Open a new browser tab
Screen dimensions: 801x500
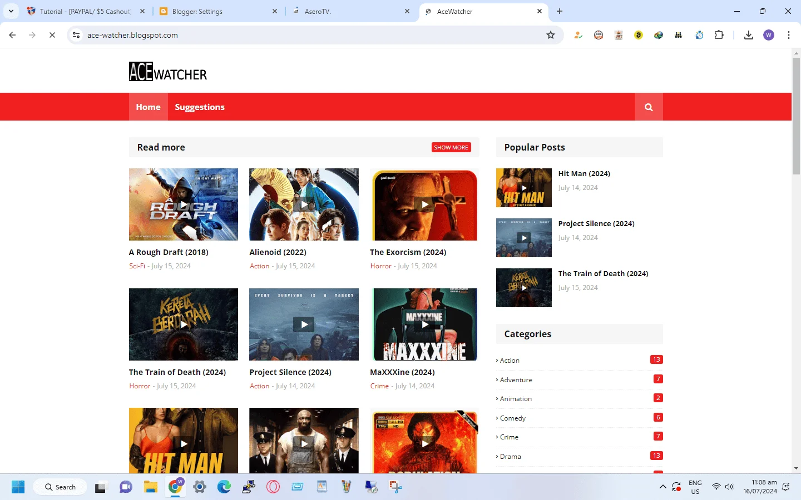(560, 11)
